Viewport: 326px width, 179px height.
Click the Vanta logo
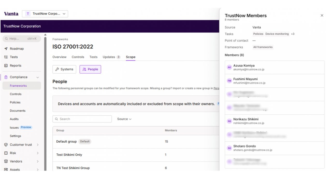(11, 14)
